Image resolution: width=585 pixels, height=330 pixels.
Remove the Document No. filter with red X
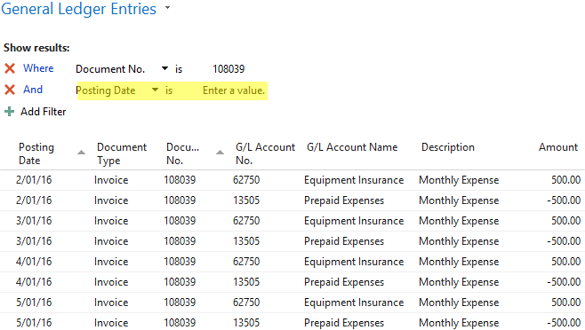pos(10,68)
